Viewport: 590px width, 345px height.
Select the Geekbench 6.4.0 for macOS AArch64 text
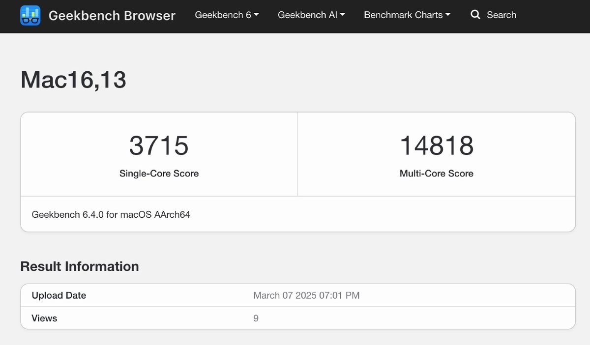coord(111,214)
